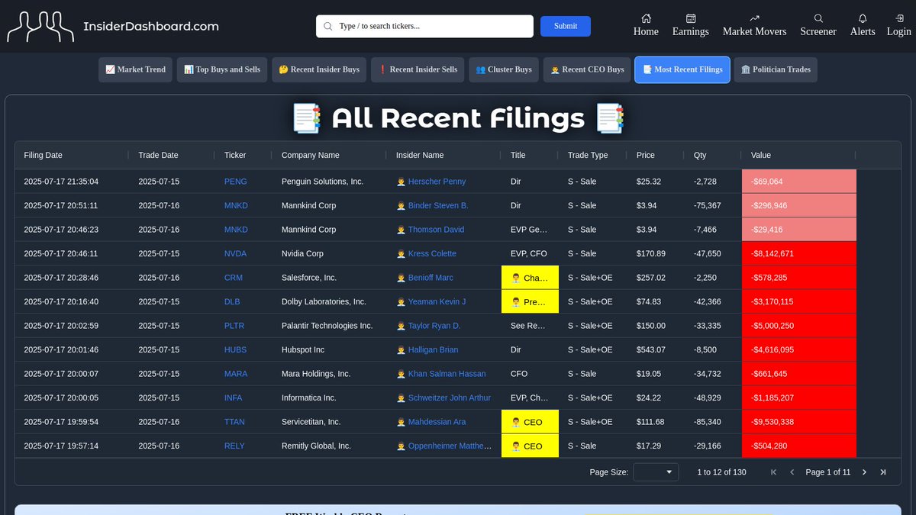The image size is (916, 515).
Task: Open Market Movers via the trend-arrow icon
Action: 755,18
